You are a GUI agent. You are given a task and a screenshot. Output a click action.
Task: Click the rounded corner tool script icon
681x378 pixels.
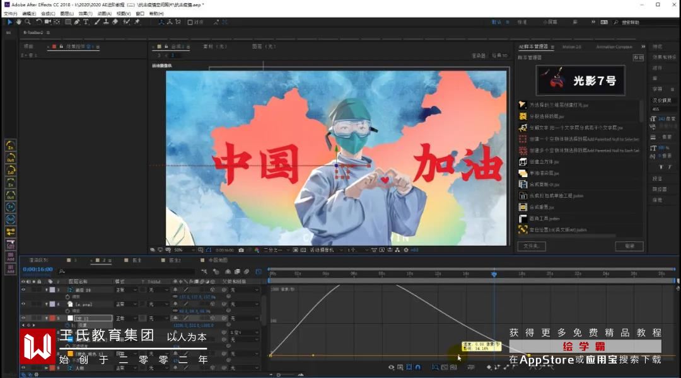tap(523, 218)
